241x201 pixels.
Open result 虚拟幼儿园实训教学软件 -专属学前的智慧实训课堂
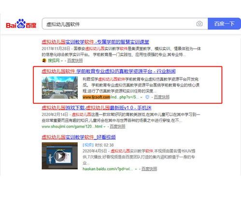click(95, 42)
